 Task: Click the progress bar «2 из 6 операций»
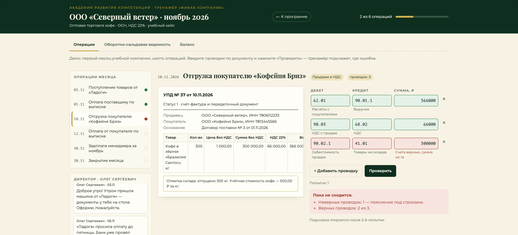pos(422,17)
